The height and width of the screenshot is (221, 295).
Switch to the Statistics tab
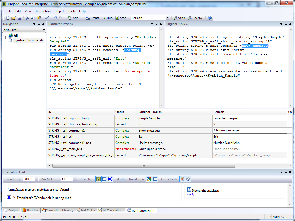[30, 211]
